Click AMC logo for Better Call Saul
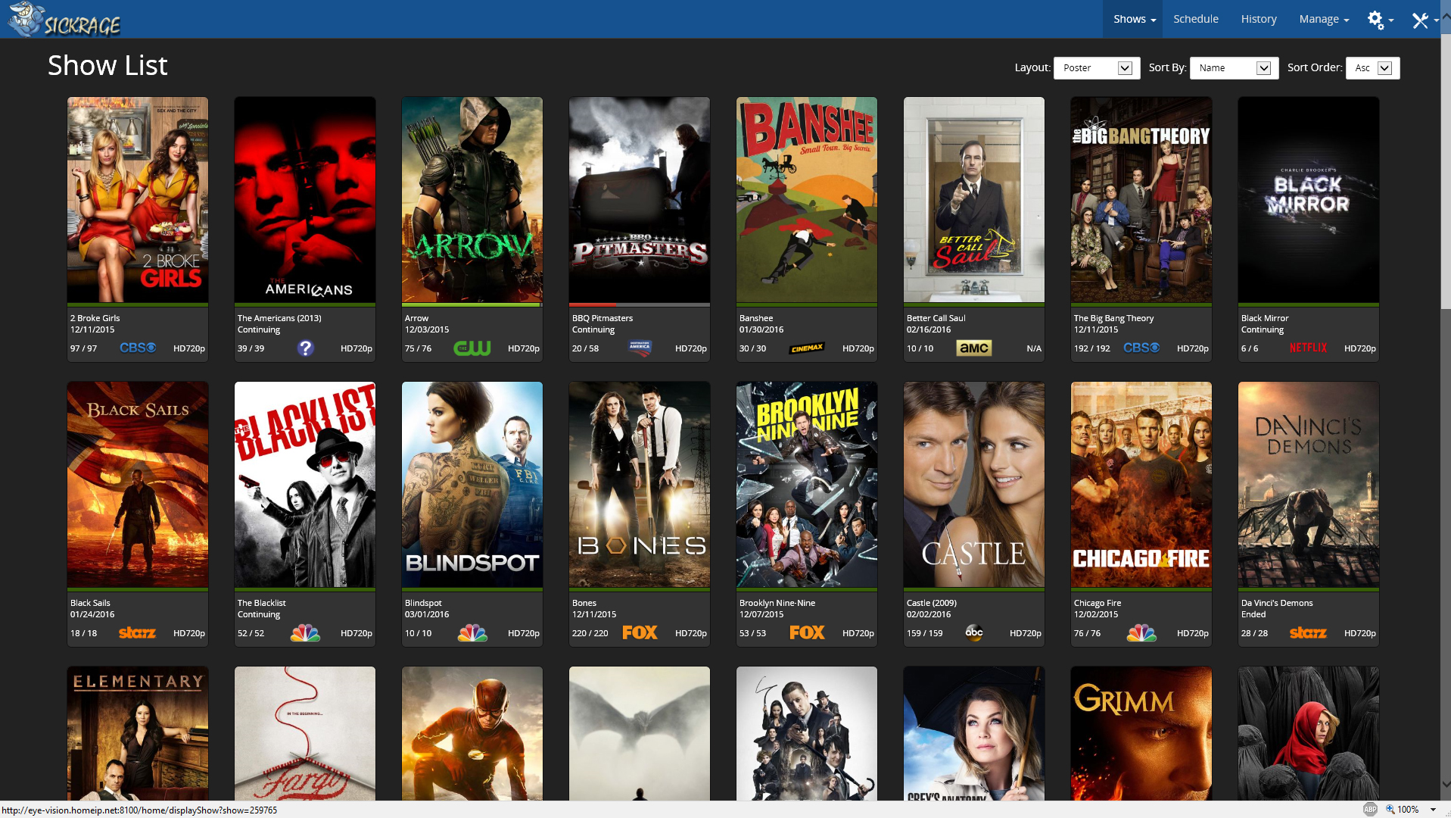 point(974,348)
